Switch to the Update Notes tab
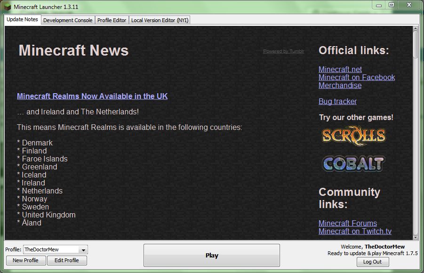 coord(22,19)
